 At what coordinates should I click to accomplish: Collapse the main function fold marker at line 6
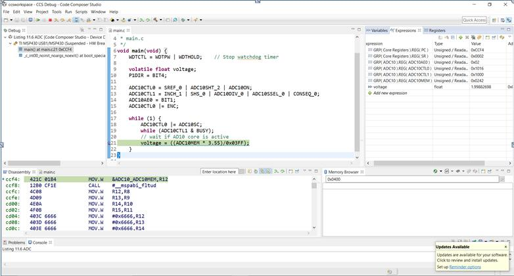coord(115,51)
